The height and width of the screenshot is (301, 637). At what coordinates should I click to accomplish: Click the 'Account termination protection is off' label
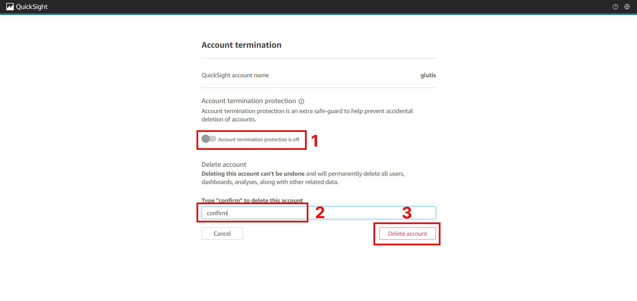click(x=259, y=140)
